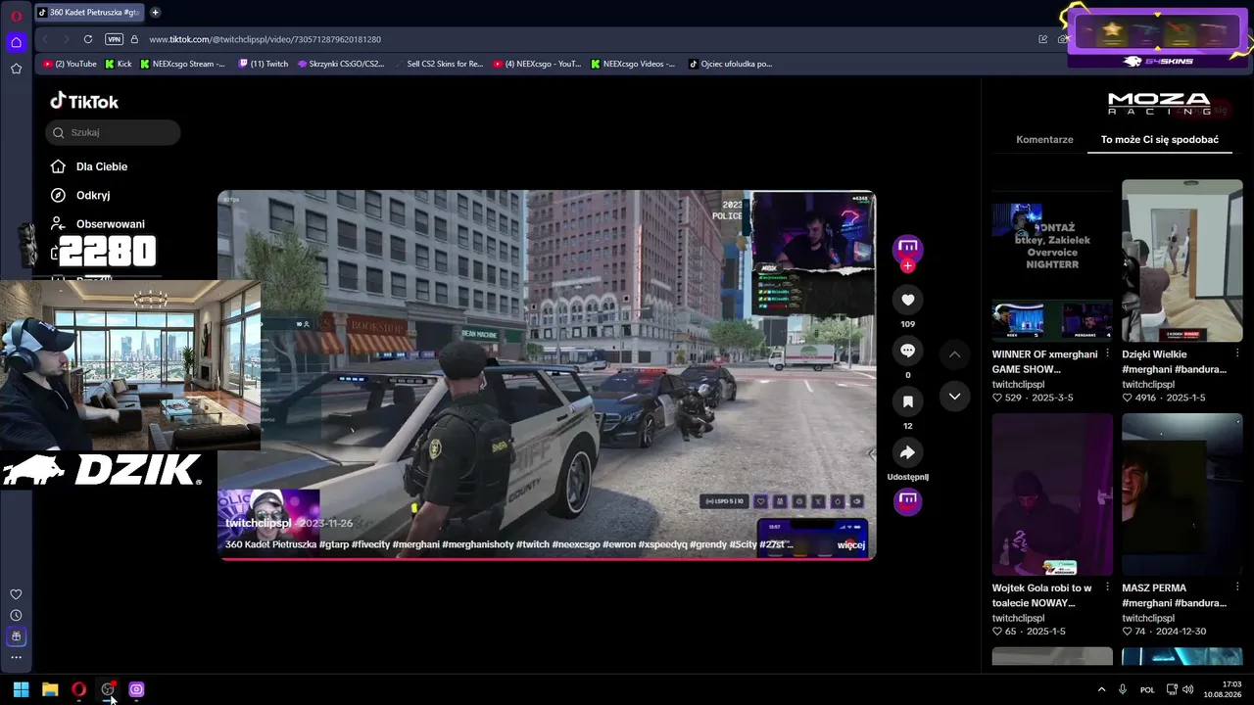Toggle the Opera VPN badge
Viewport: 1254px width, 705px height.
click(x=114, y=39)
